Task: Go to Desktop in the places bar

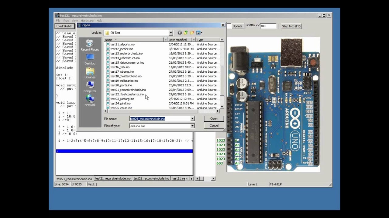Action: 90,59
